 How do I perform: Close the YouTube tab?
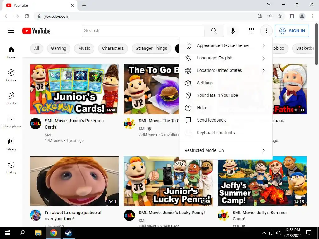pos(72,5)
